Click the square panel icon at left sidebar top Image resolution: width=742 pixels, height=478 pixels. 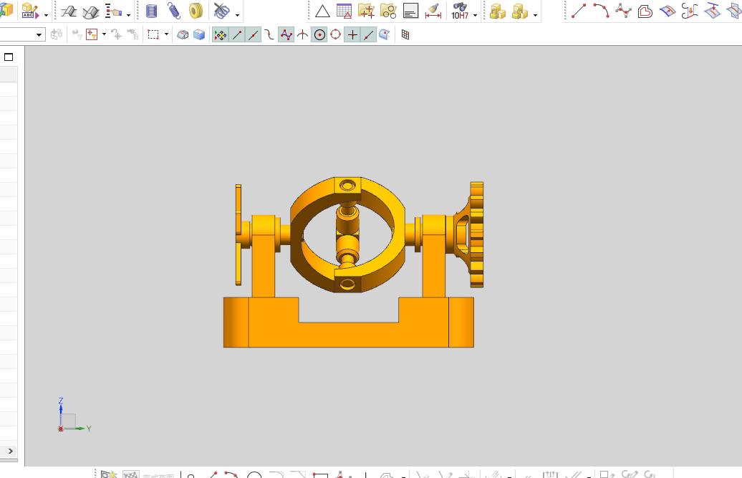(9, 57)
